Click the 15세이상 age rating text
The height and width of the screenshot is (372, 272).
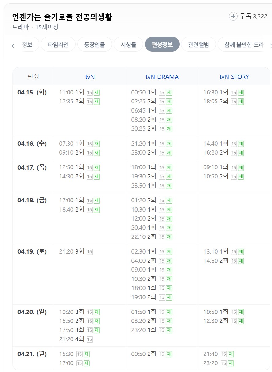(x=47, y=27)
